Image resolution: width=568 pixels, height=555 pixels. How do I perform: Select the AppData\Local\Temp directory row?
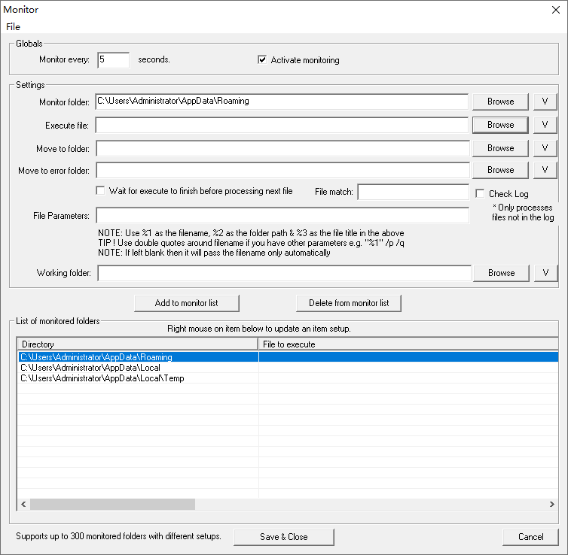(x=102, y=378)
